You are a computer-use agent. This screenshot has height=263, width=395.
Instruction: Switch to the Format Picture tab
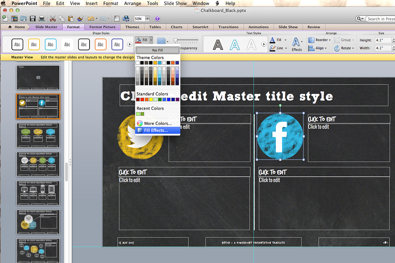(x=102, y=27)
